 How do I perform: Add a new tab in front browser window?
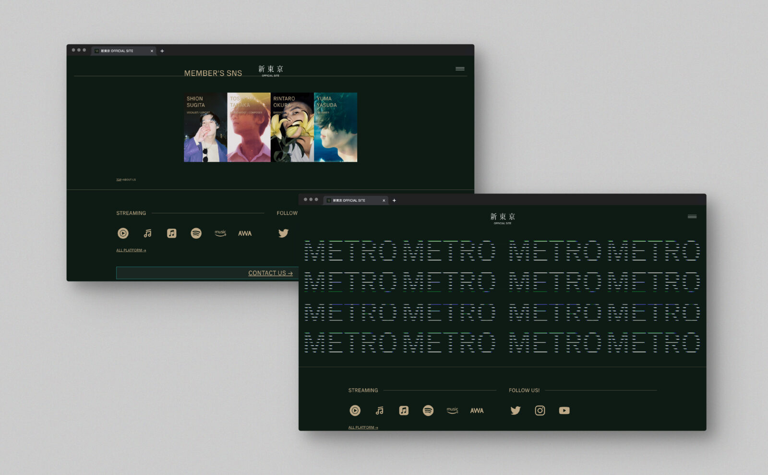(x=394, y=200)
